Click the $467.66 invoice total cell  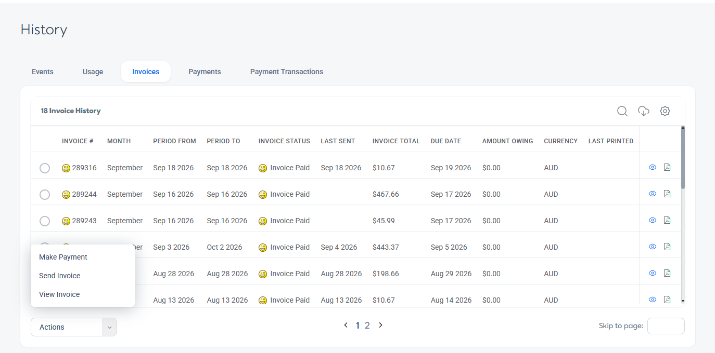coord(386,194)
